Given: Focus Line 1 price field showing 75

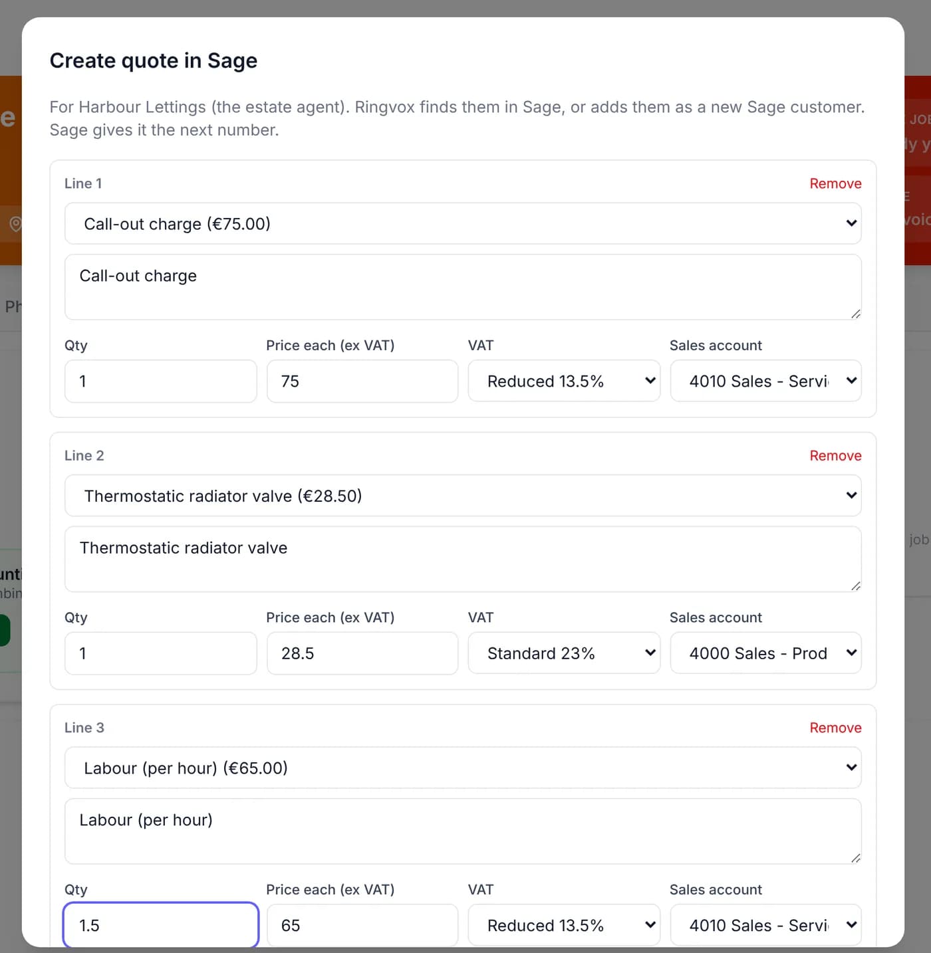Looking at the screenshot, I should coord(362,381).
